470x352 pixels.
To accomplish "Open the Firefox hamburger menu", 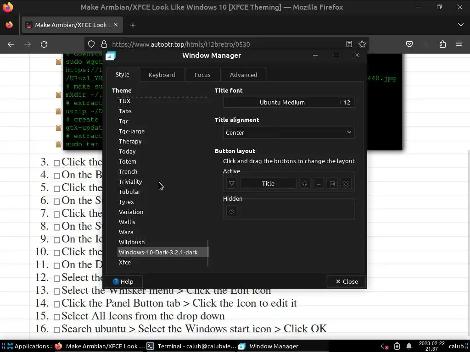I will [x=459, y=44].
